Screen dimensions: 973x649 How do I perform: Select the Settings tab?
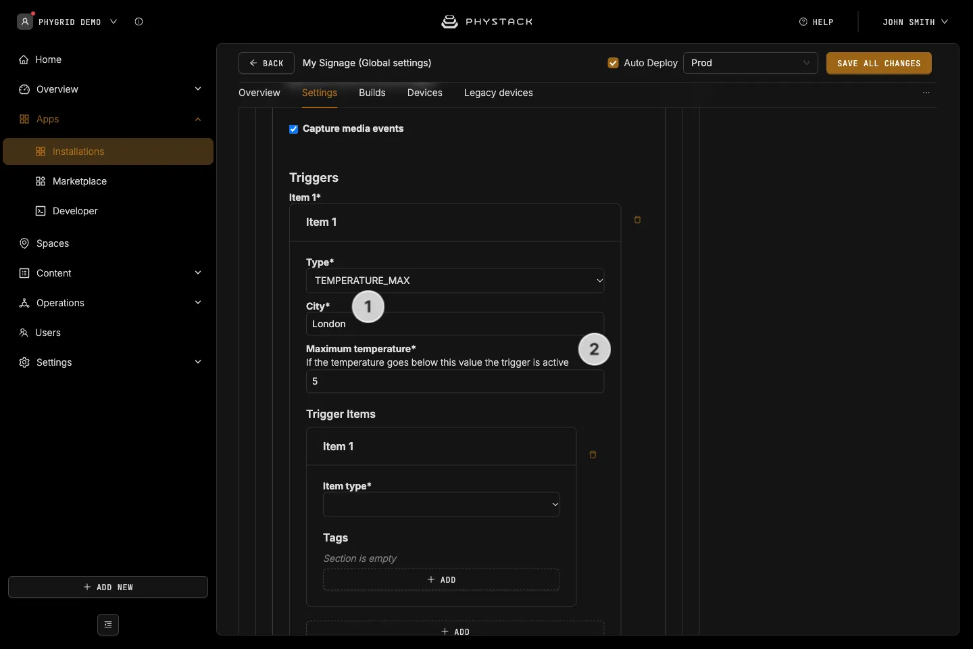[x=320, y=93]
